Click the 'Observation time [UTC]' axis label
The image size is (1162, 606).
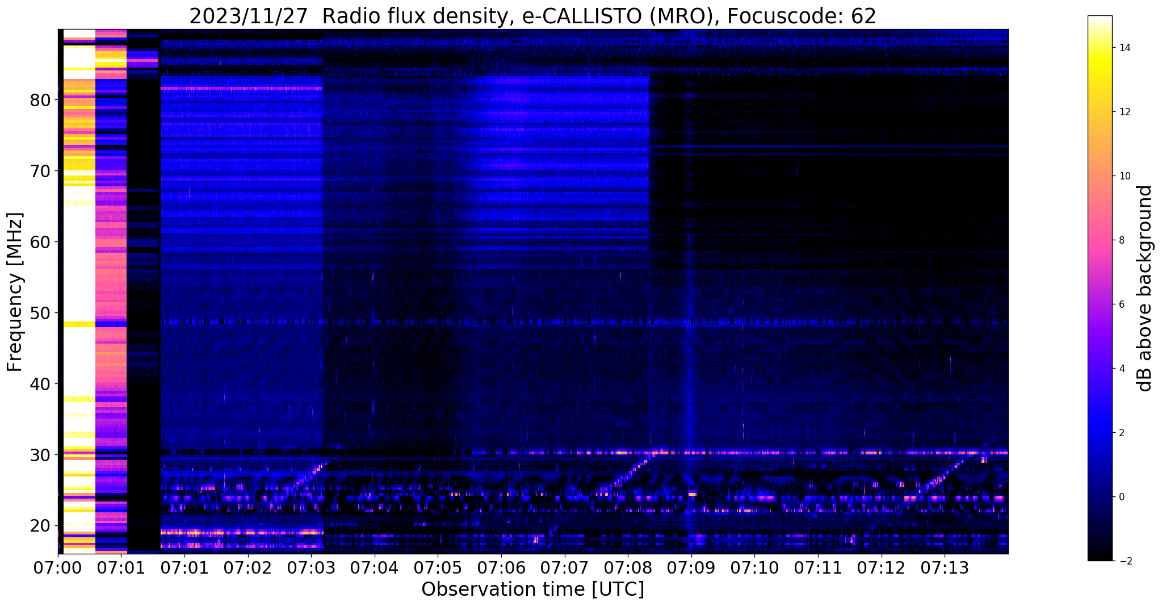click(532, 590)
